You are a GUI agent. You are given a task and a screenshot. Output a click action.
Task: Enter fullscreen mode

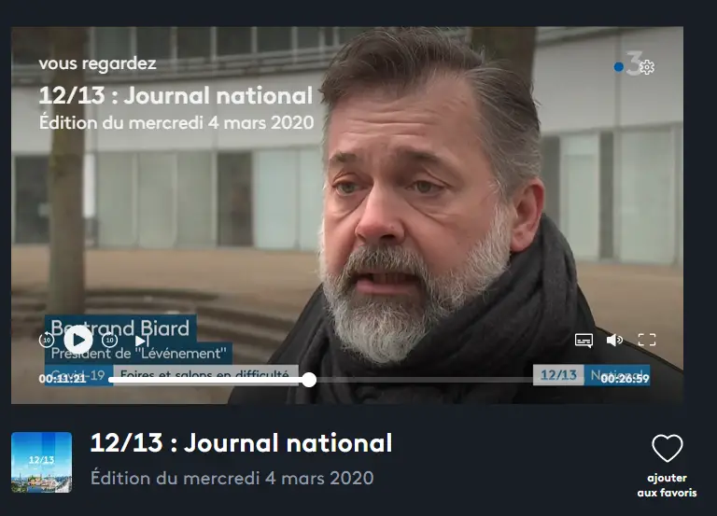[647, 340]
